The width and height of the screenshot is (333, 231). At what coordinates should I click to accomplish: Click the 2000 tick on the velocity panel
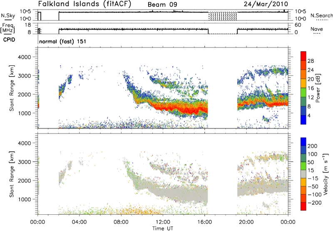[x=24, y=181]
